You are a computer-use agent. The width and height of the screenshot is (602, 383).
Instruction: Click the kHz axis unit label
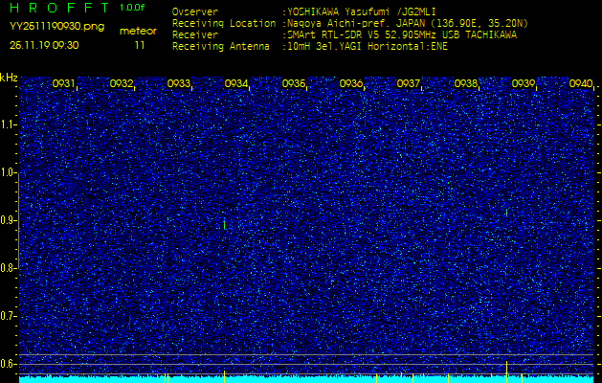[9, 77]
